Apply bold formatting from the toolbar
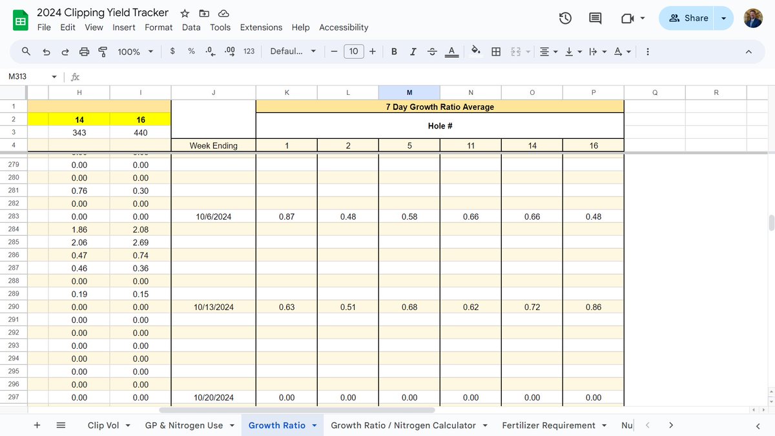The image size is (775, 436). 394,51
